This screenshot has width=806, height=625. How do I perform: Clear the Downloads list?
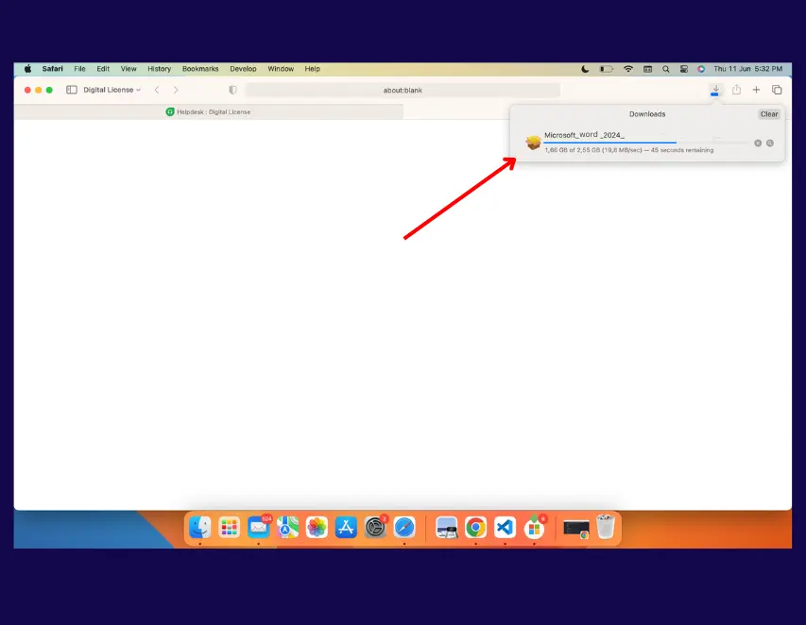coord(769,114)
